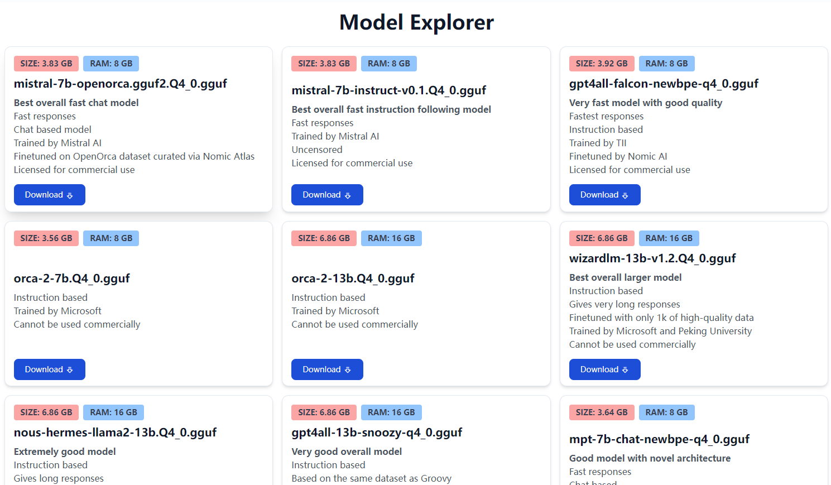Select the gpt4all-falcon-newbpe-q4_0.gguf title
The image size is (831, 485).
pos(664,84)
